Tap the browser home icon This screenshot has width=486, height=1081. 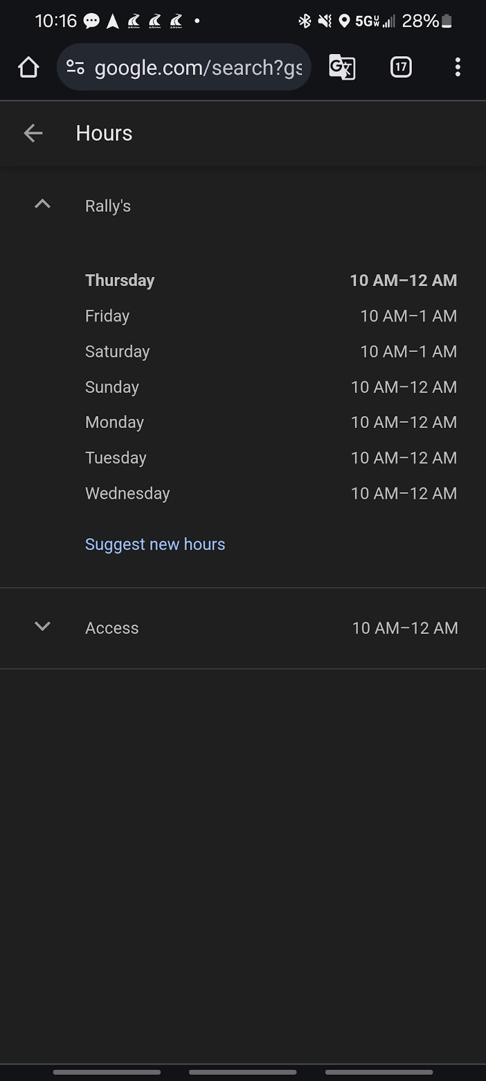[x=28, y=68]
